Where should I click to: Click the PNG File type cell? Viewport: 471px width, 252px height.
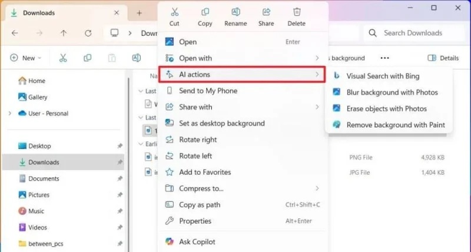(x=361, y=157)
